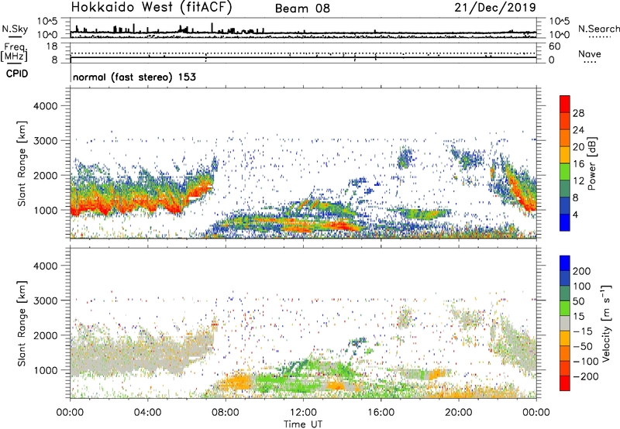
Task: Click the '12' label on the power colorbar
Action: tap(578, 180)
